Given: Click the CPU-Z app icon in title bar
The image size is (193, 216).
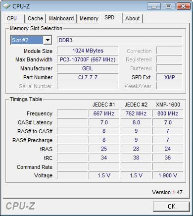Looking at the screenshot, I should click(6, 6).
